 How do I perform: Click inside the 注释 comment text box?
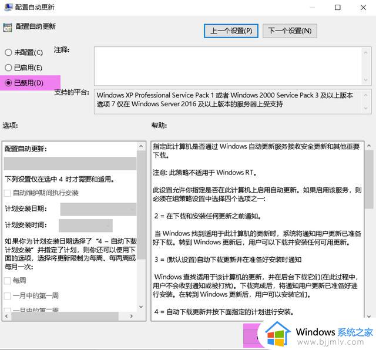click(228, 66)
